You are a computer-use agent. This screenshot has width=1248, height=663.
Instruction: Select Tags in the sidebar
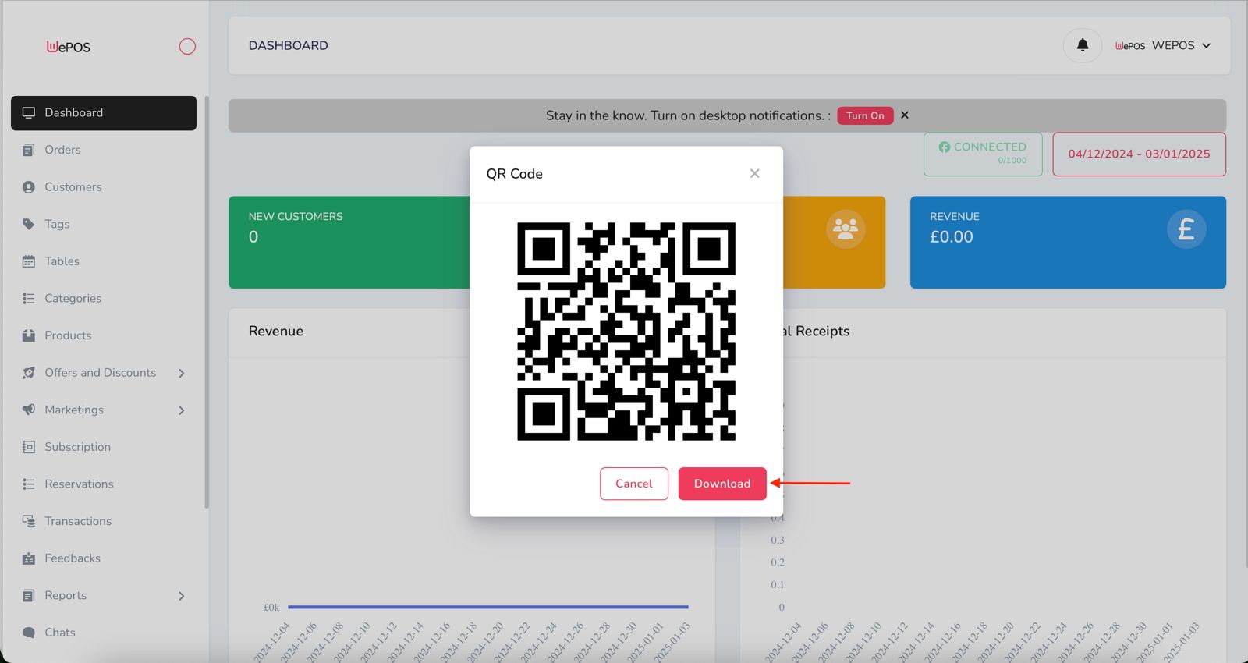click(57, 224)
